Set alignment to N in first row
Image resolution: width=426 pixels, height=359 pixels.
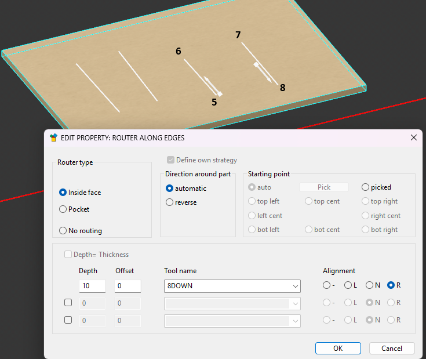pyautogui.click(x=369, y=285)
